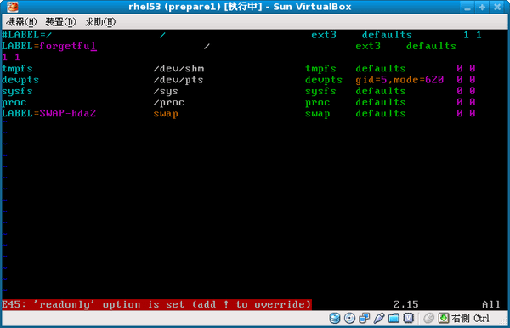The height and width of the screenshot is (328, 510).
Task: Click the USB devices status icon
Action: (379, 318)
